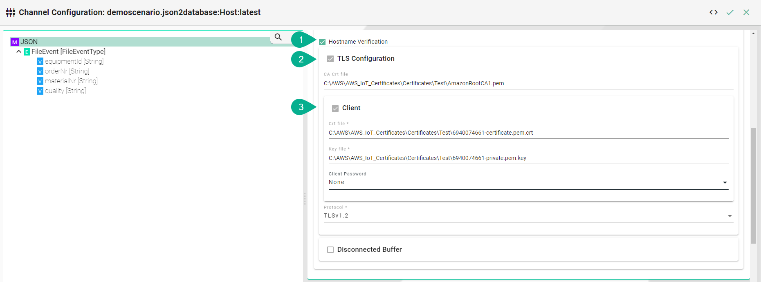Toggle the Client checkbox

[335, 108]
